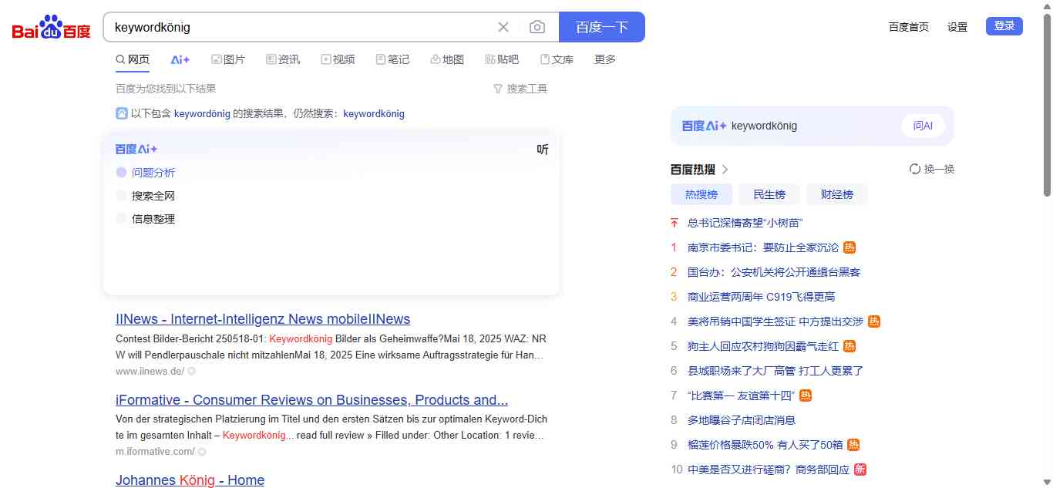Click the 信息整理 step in AI panel
Viewport: 1053px width, 488px height.
tap(153, 219)
